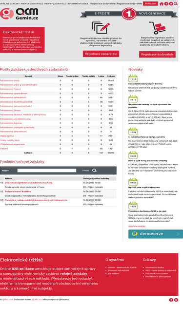Open Ministerstvo zdravotnictví link
Image resolution: width=183 pixels, height=325 pixels.
(13, 132)
